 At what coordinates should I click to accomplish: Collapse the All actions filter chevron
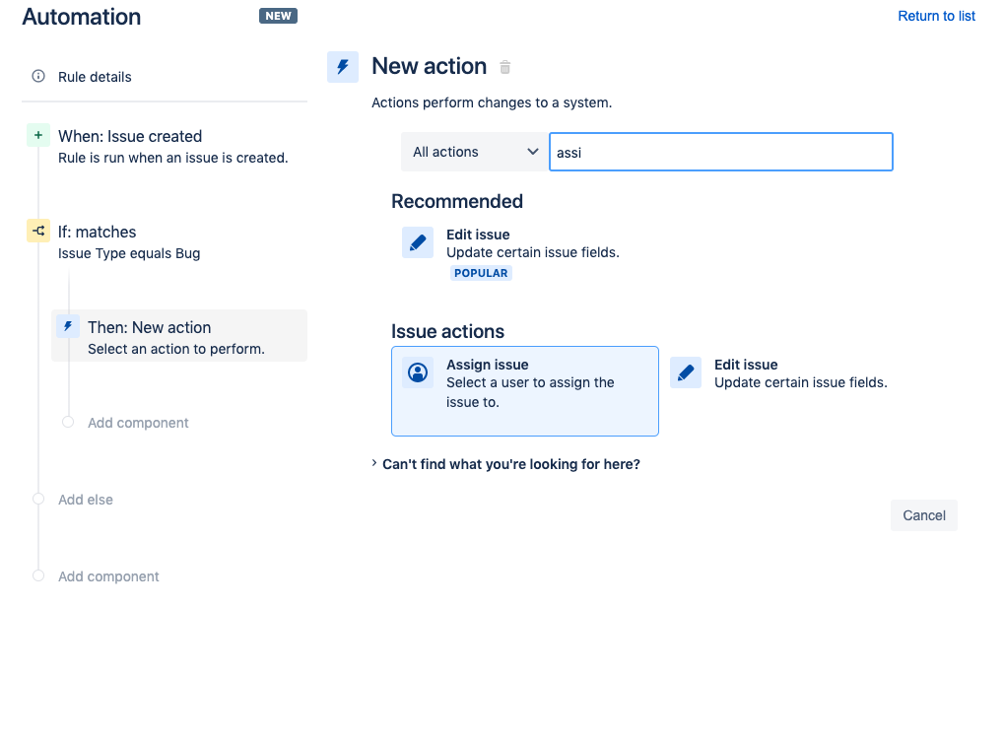[x=533, y=151]
